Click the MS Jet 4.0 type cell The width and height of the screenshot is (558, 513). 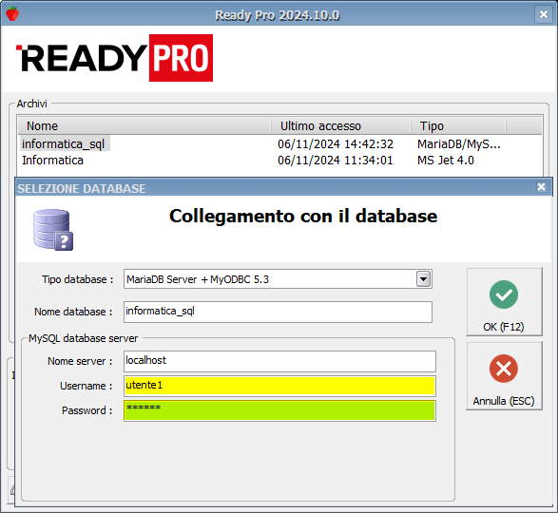[x=446, y=161]
